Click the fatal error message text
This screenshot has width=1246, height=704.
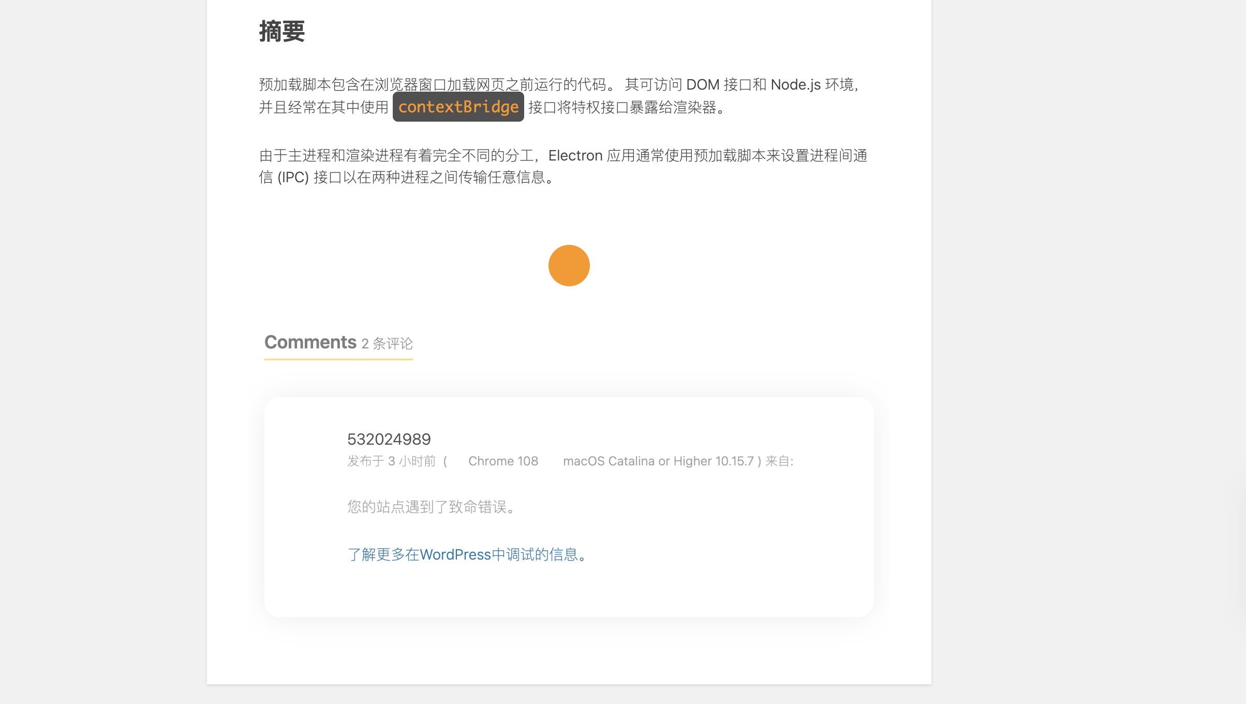click(x=431, y=507)
